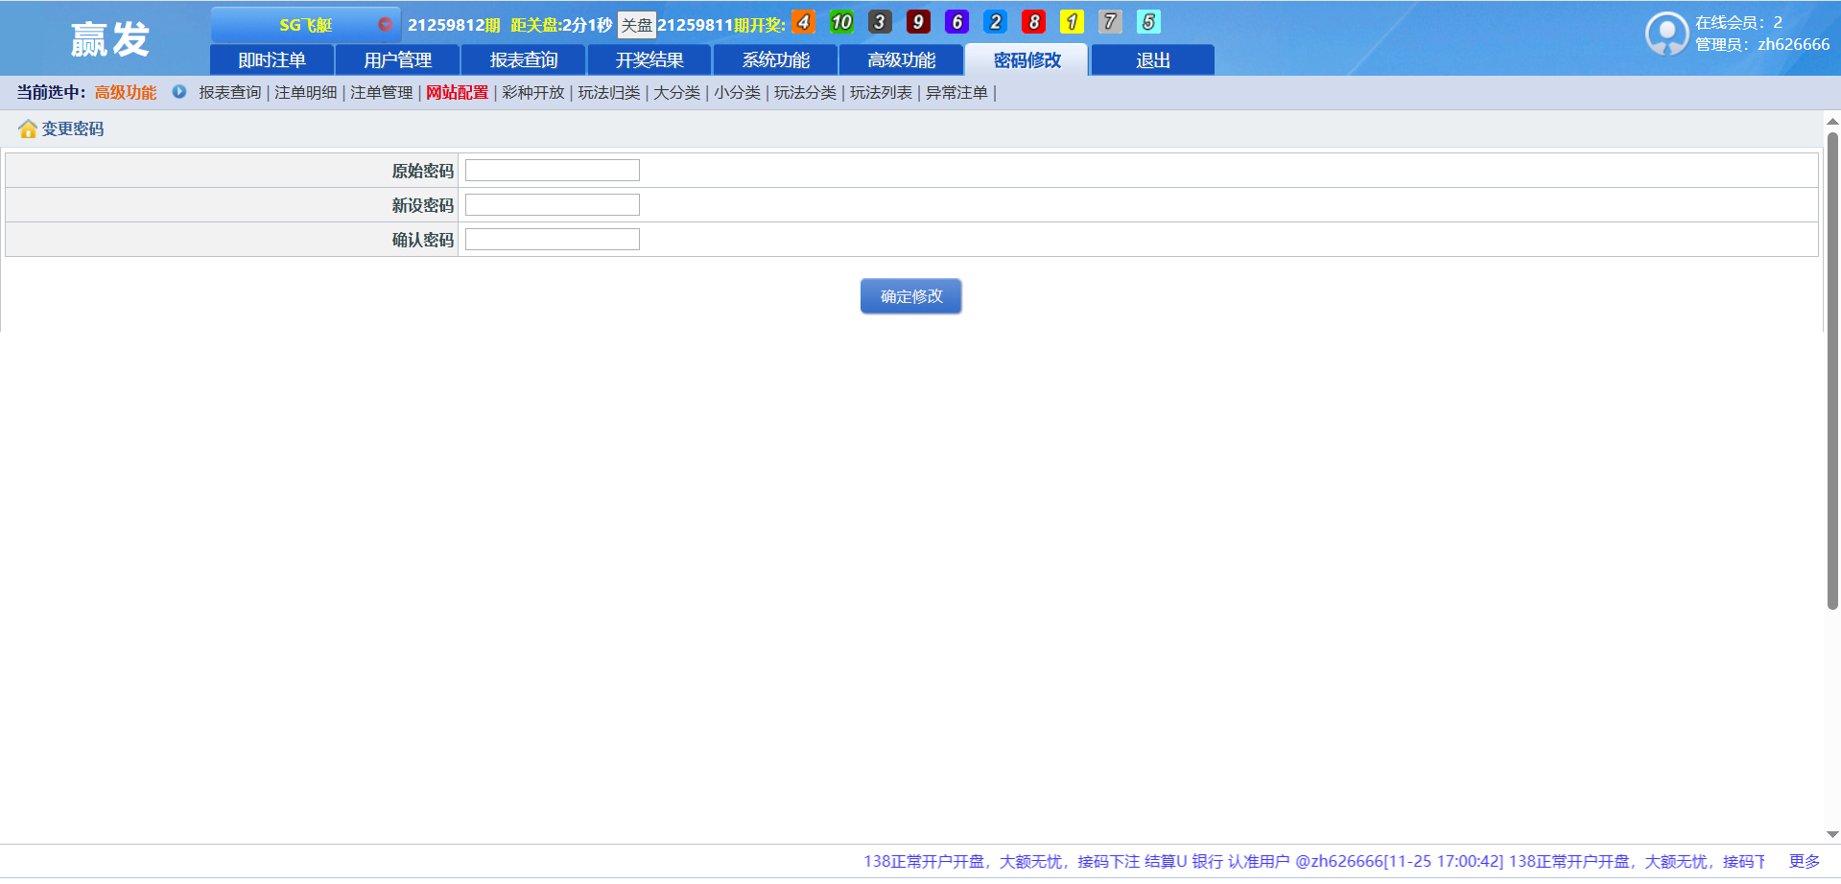Click the administrator avatar icon

click(1666, 35)
